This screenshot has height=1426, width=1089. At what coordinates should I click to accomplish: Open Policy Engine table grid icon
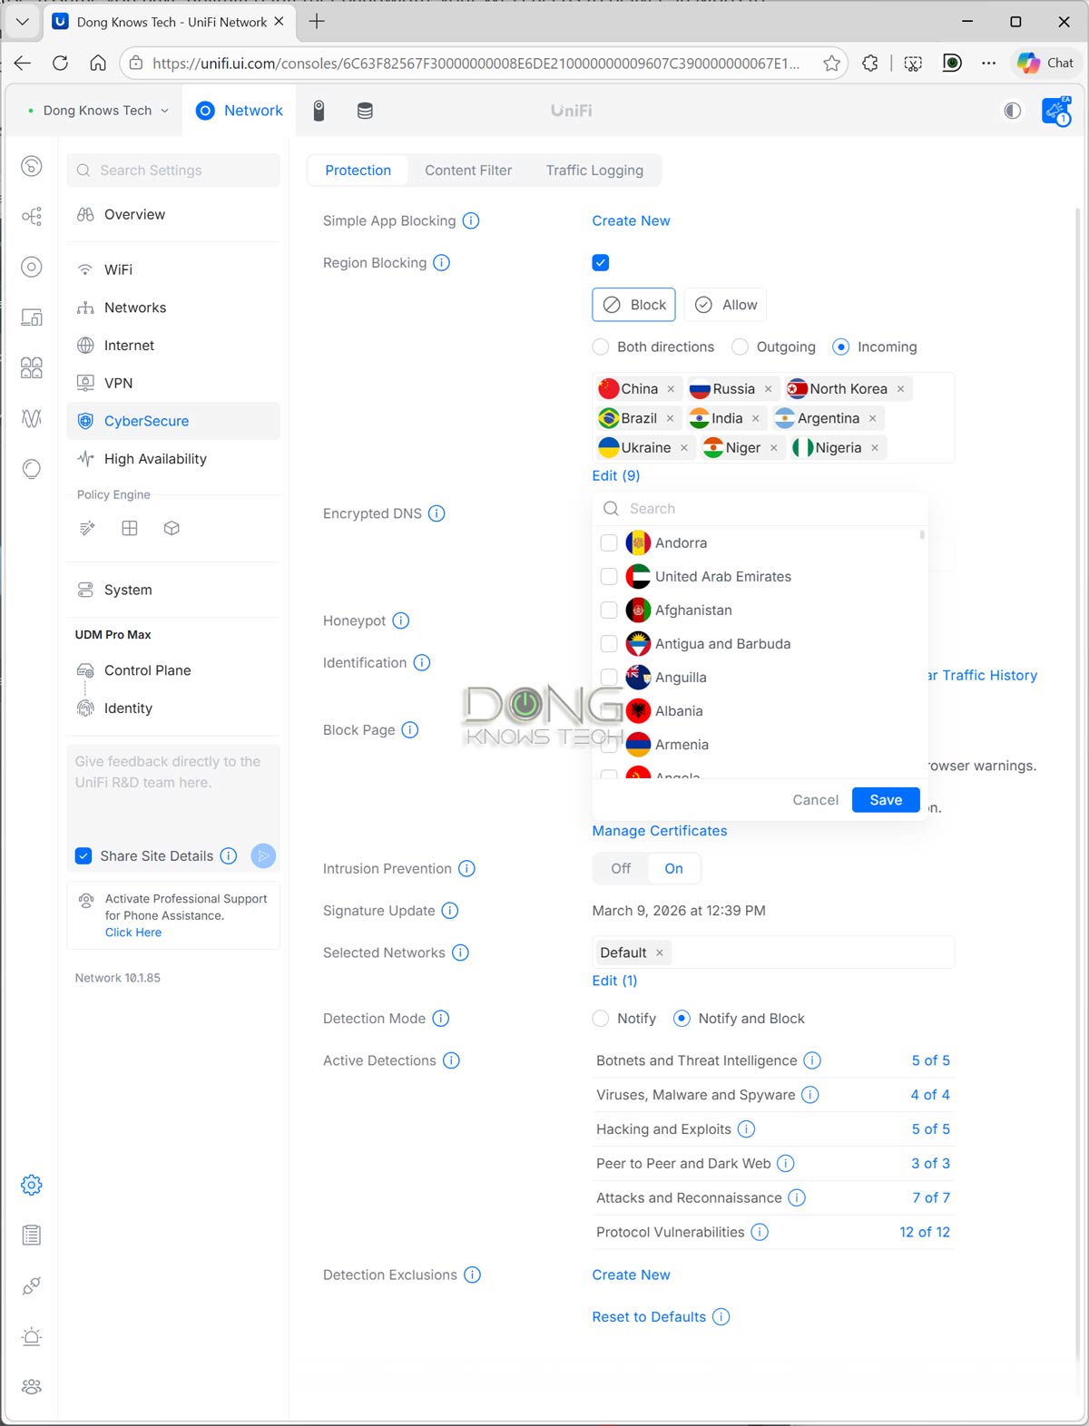130,528
